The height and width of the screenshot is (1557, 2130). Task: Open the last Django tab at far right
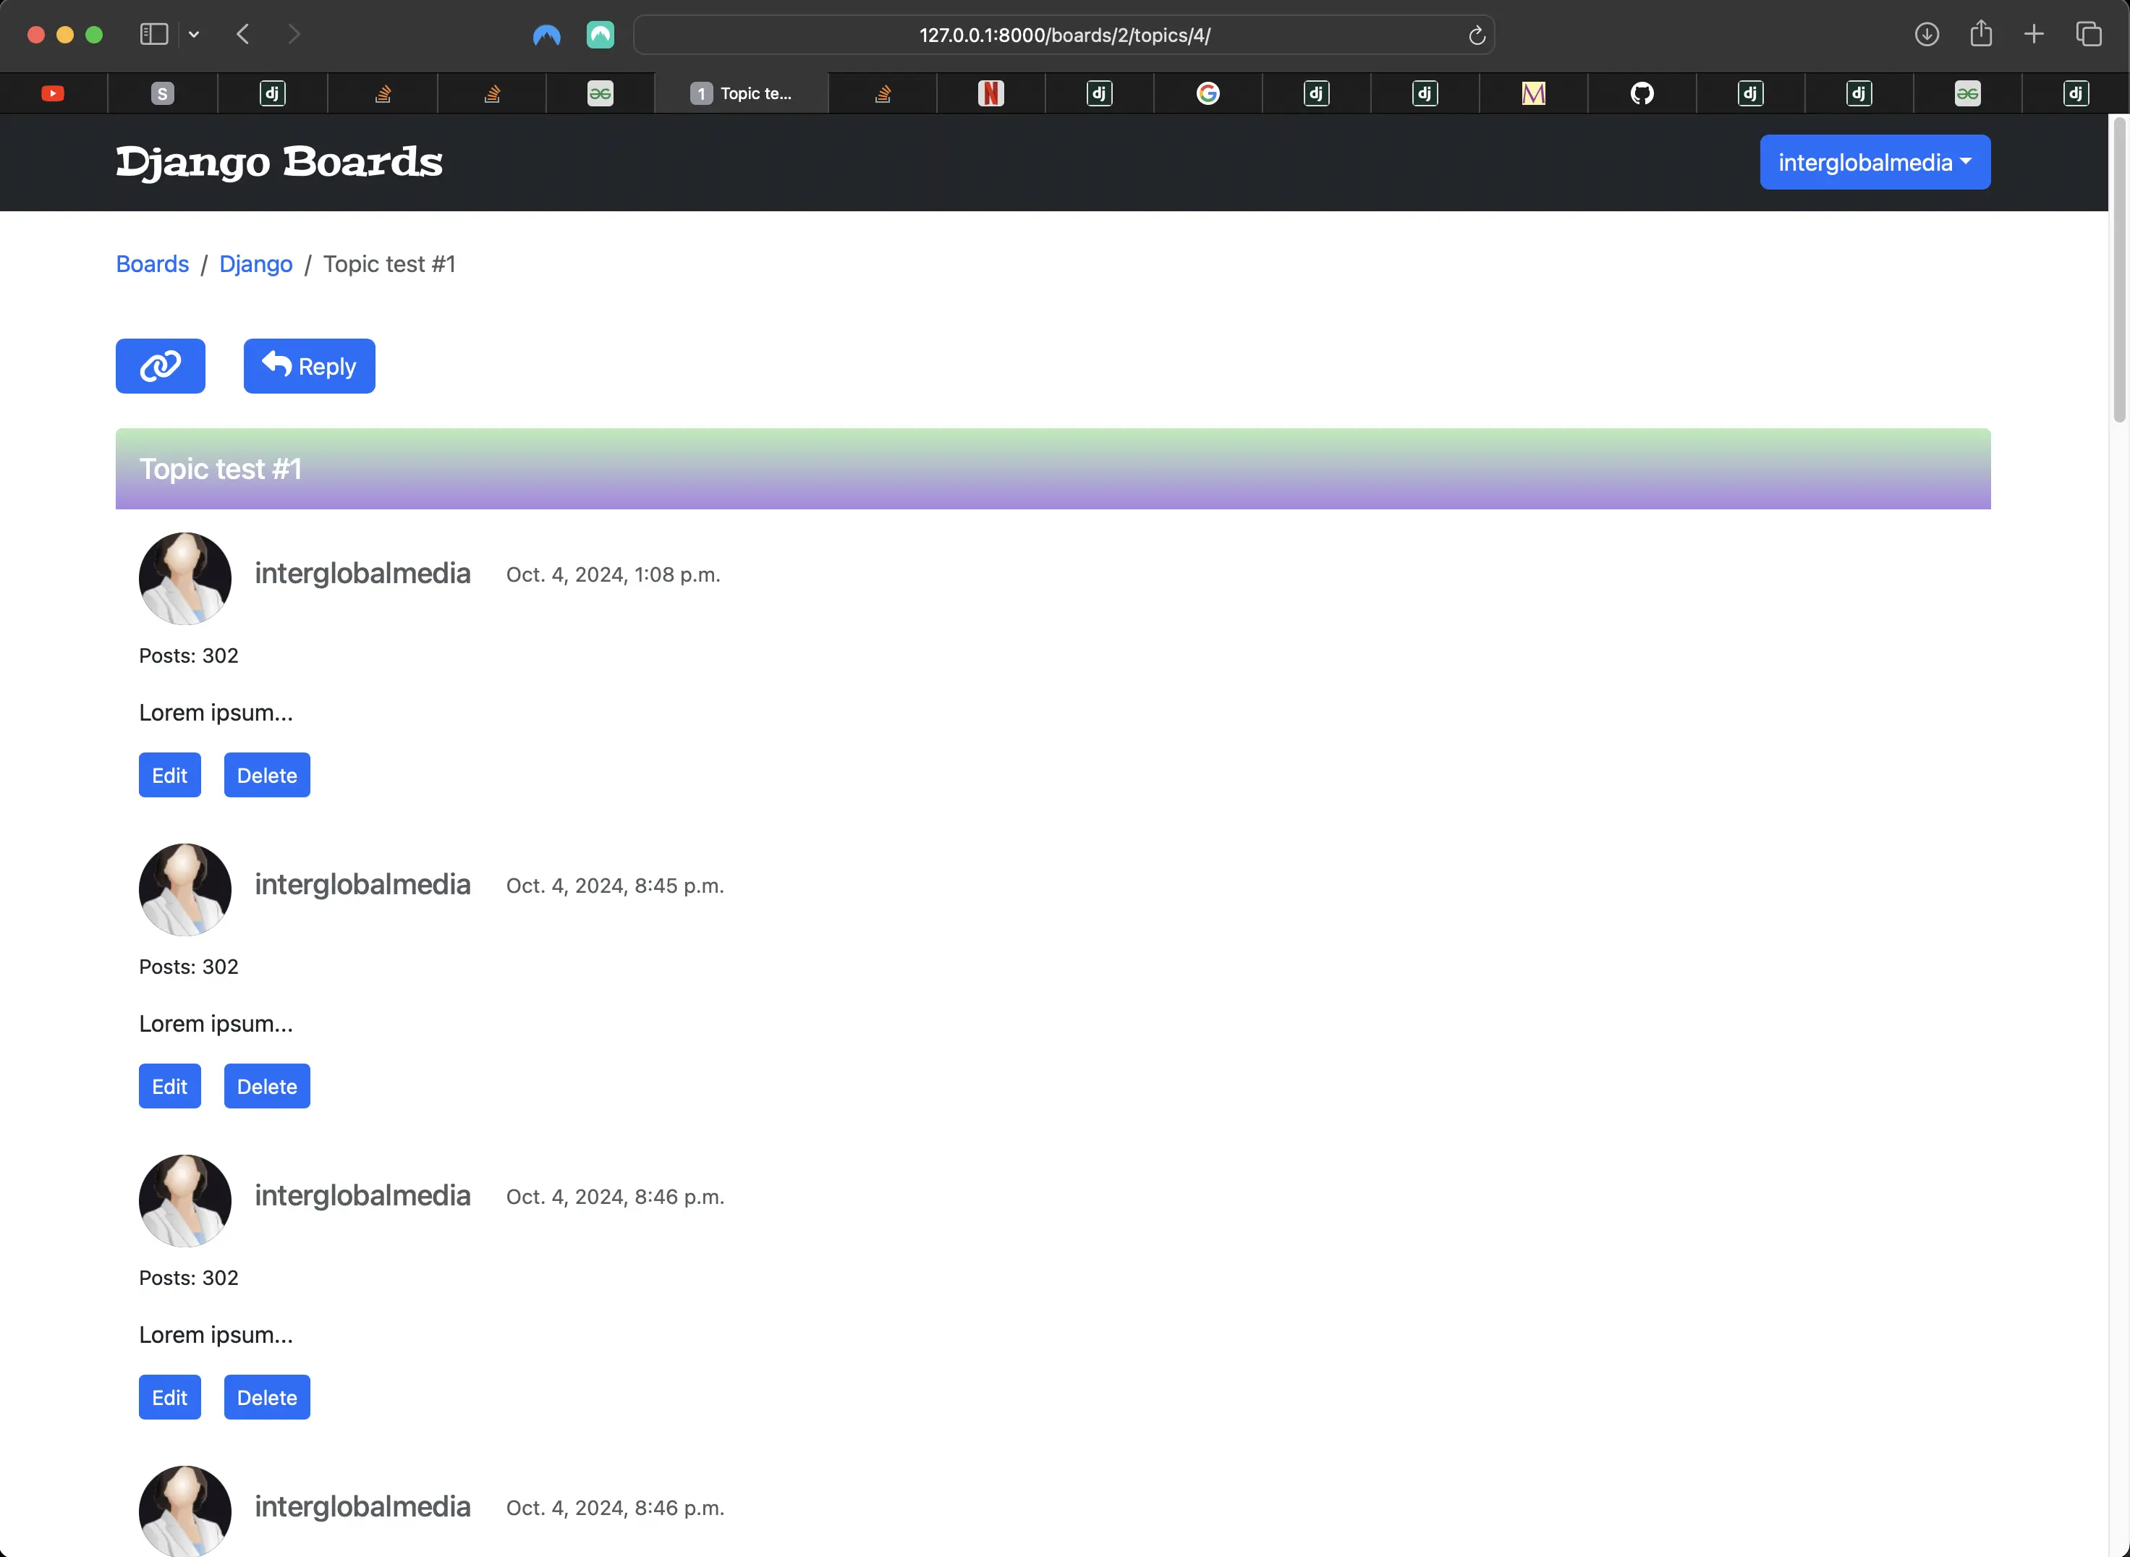(2075, 93)
